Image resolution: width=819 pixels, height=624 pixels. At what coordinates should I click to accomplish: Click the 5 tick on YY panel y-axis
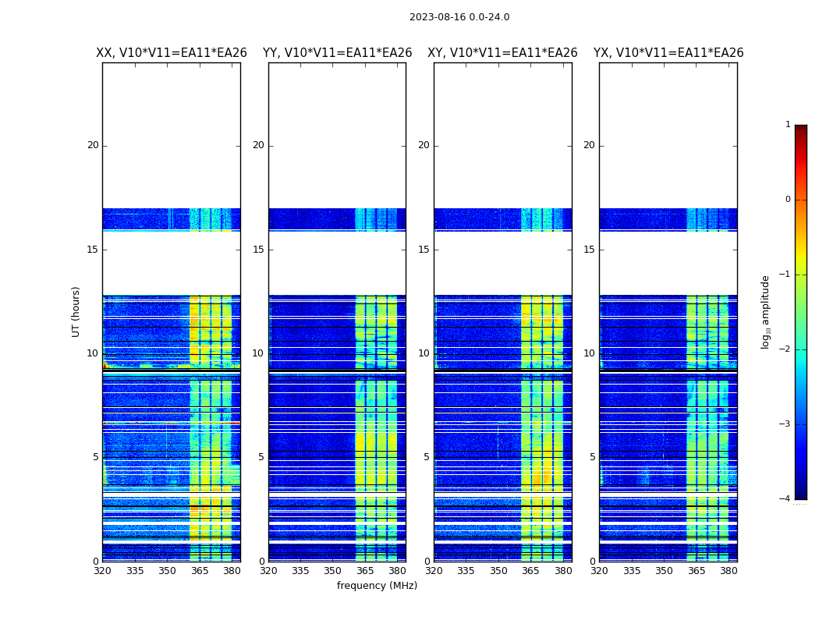click(x=261, y=457)
